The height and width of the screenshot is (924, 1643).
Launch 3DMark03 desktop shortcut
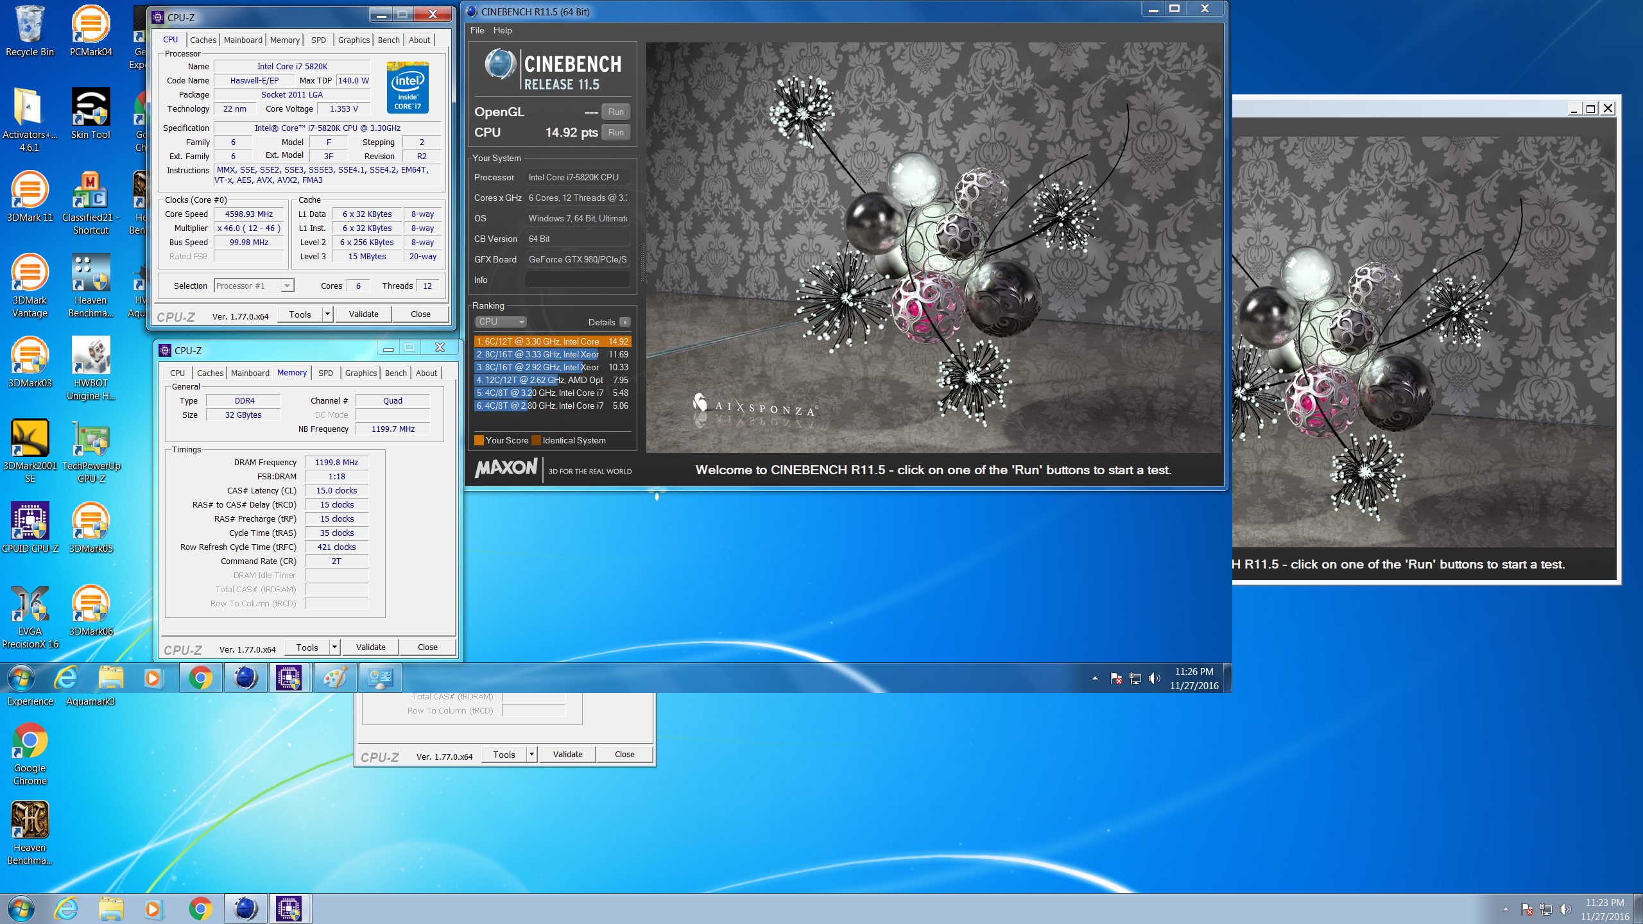click(30, 362)
